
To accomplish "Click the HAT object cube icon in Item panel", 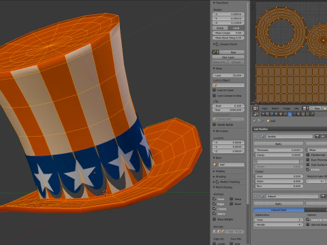I will point(215,165).
